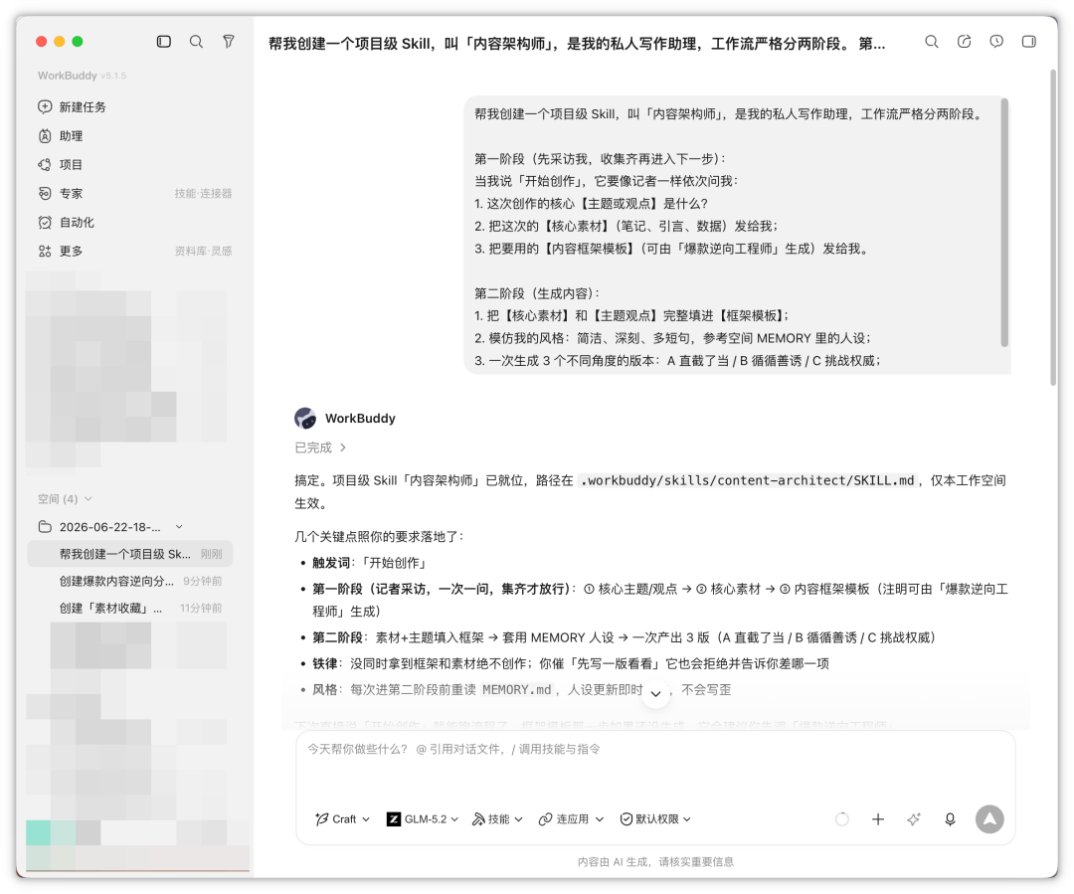Click the send arrow button
Image resolution: width=1074 pixels, height=894 pixels.
point(989,819)
